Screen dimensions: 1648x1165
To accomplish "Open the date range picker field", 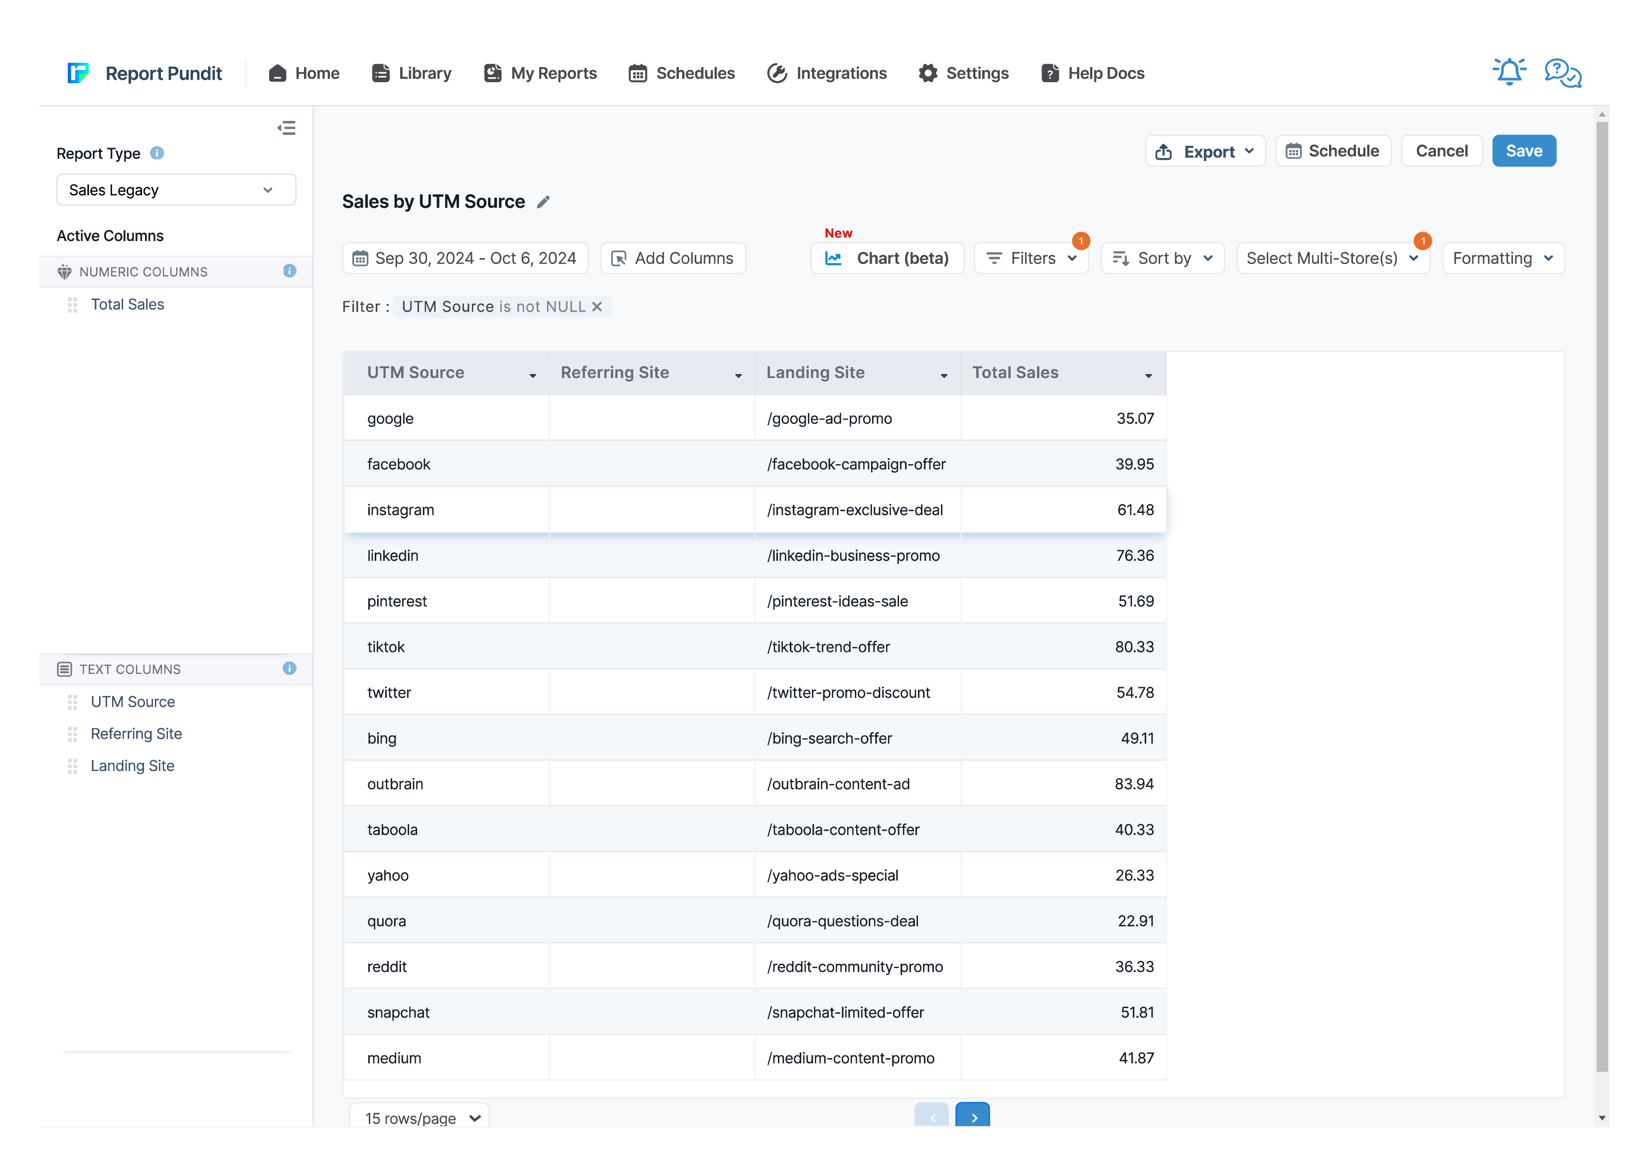I will [x=465, y=258].
